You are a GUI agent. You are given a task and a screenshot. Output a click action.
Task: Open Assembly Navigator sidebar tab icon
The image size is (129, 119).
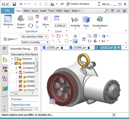tap(5, 60)
